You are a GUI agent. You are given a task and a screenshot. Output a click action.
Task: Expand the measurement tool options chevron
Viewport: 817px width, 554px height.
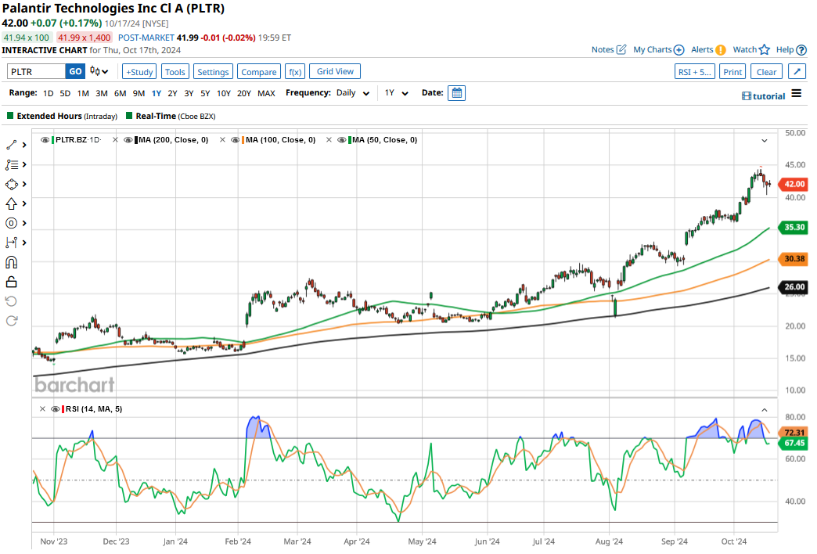tap(24, 243)
